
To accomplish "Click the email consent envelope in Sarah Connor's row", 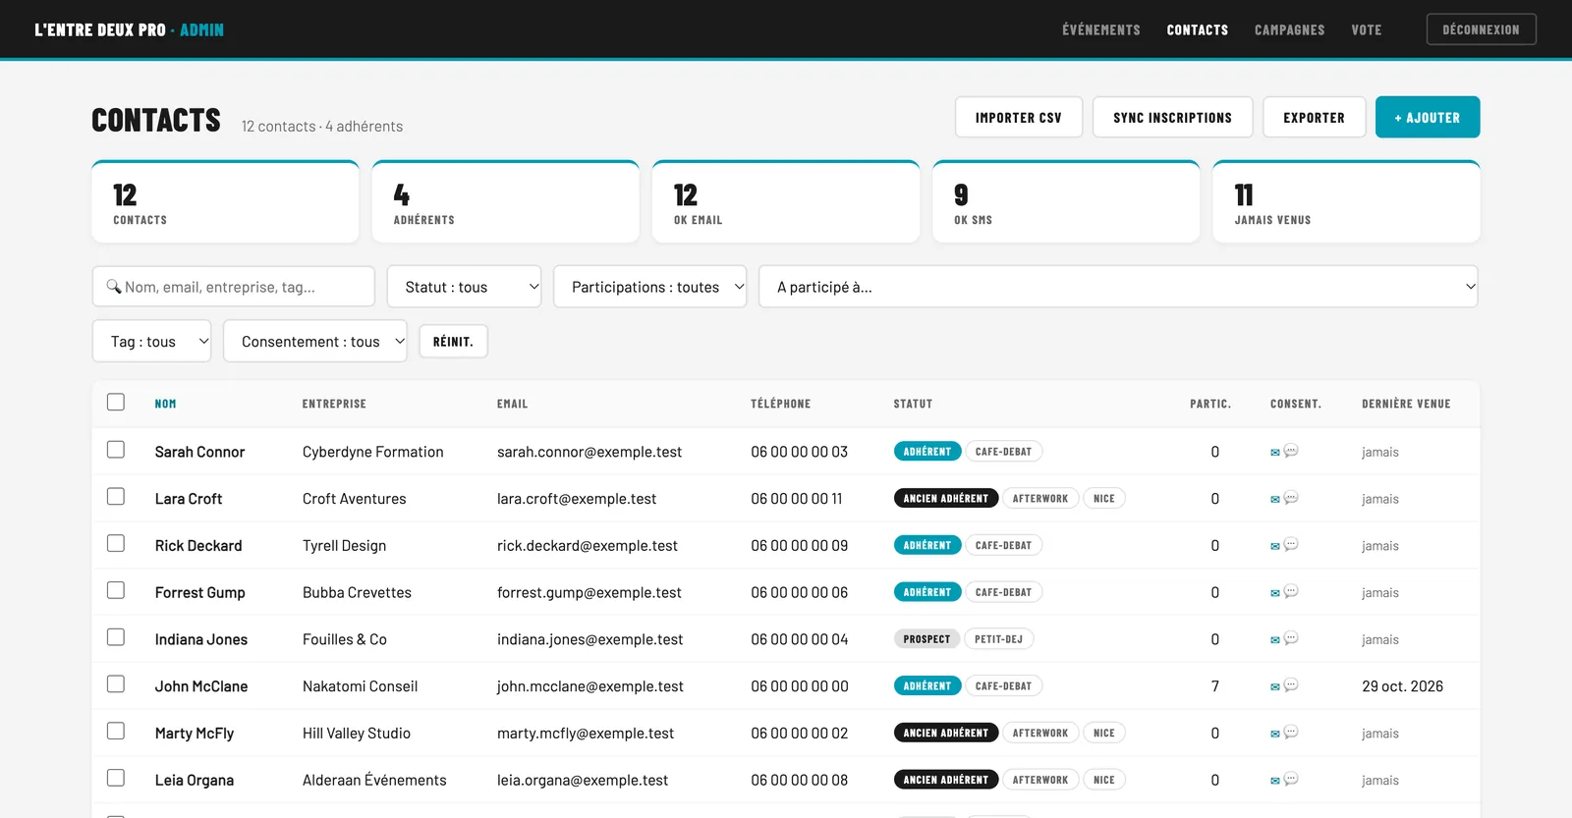I will pyautogui.click(x=1275, y=453).
